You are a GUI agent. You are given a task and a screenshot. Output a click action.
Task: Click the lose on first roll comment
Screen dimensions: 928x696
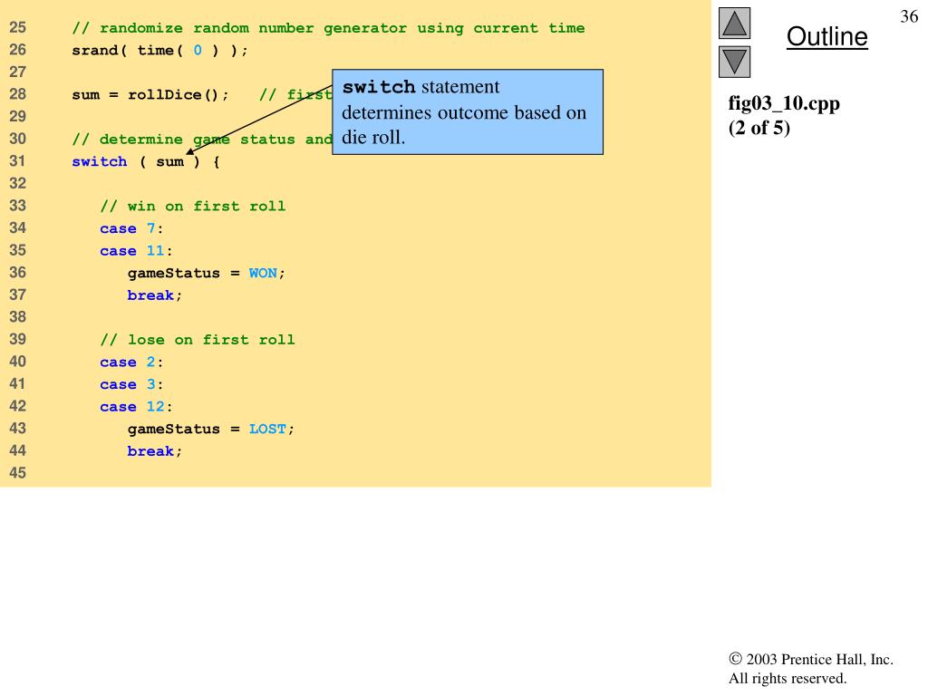tap(197, 340)
